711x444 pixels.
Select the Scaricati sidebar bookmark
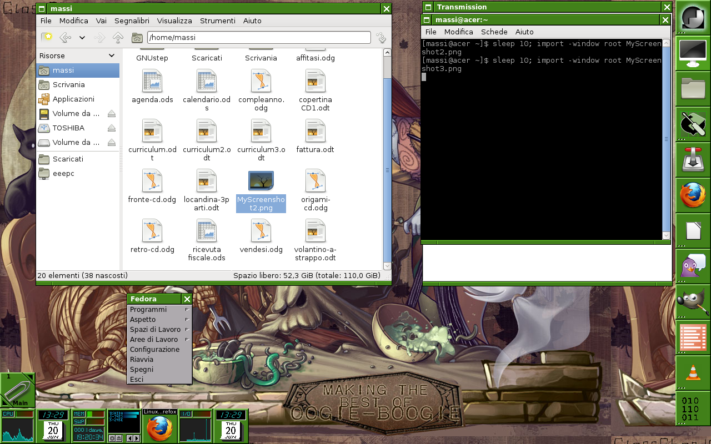point(78,159)
